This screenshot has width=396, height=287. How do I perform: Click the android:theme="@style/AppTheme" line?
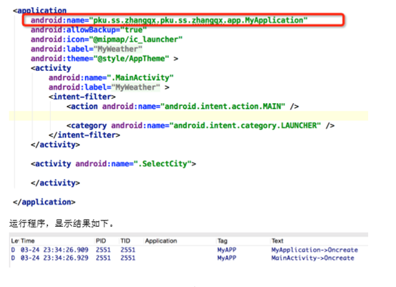coord(104,59)
